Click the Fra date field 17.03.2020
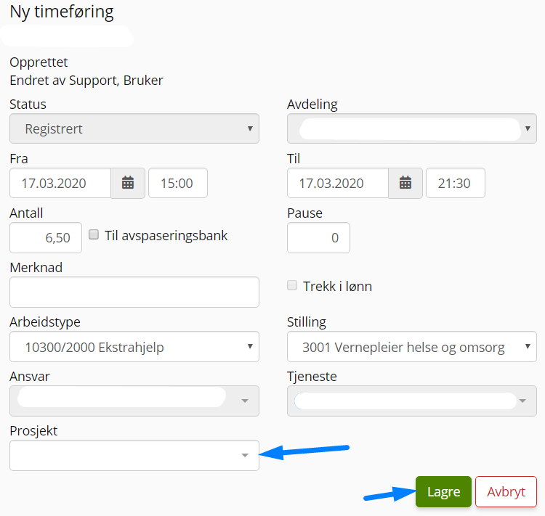Viewport: 545px width, 516px height. click(x=60, y=183)
